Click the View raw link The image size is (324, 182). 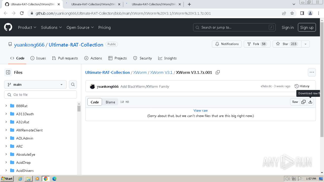(200, 110)
